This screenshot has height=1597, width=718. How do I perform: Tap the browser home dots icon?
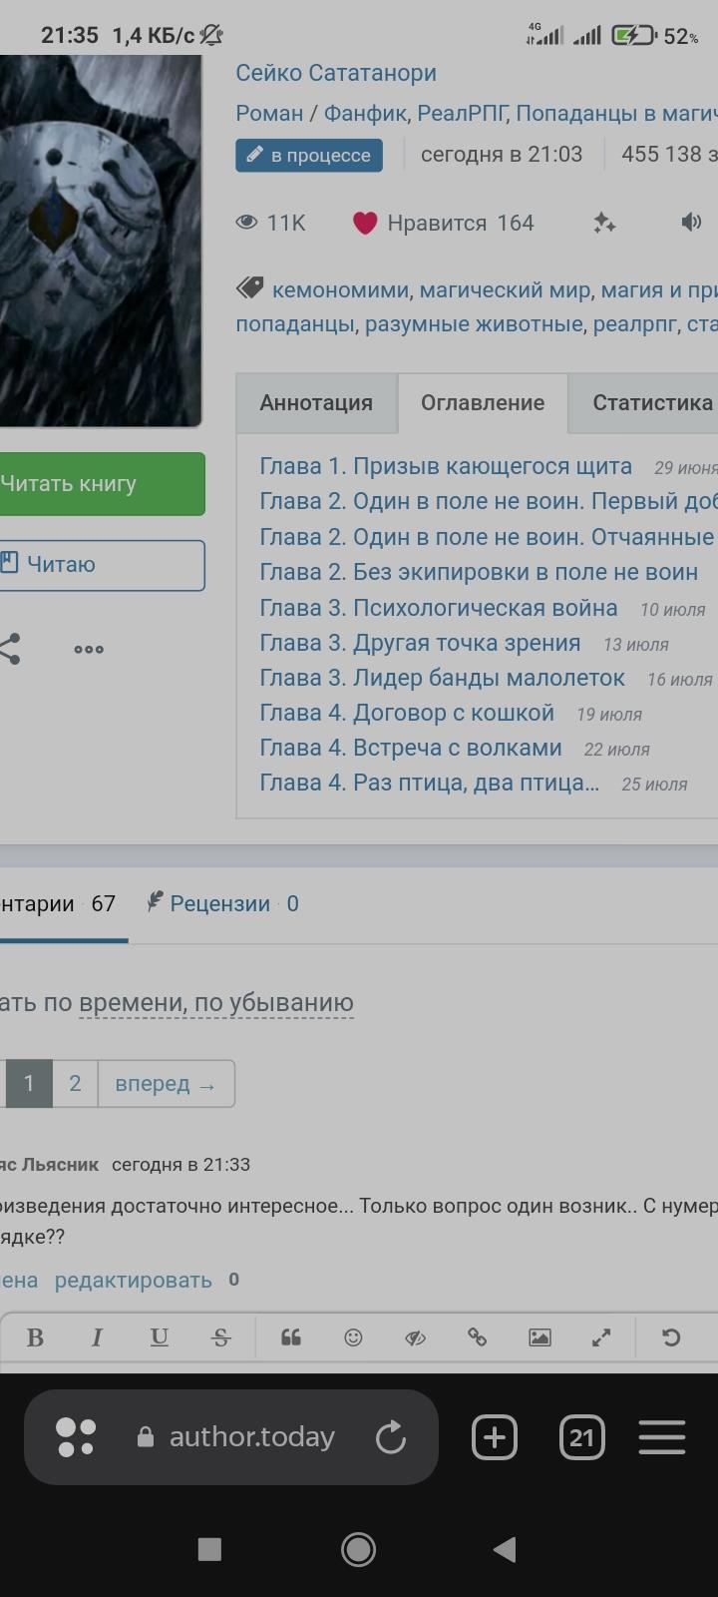pos(76,1437)
